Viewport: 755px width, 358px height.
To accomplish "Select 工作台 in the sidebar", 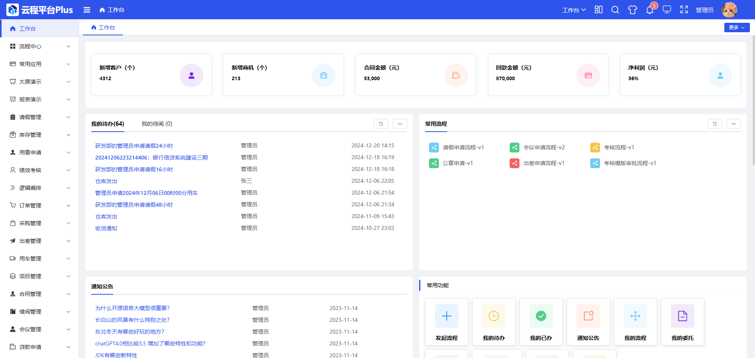I will click(x=39, y=29).
